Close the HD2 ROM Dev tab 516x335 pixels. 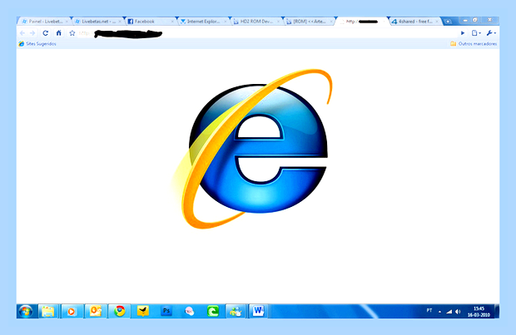tap(278, 22)
